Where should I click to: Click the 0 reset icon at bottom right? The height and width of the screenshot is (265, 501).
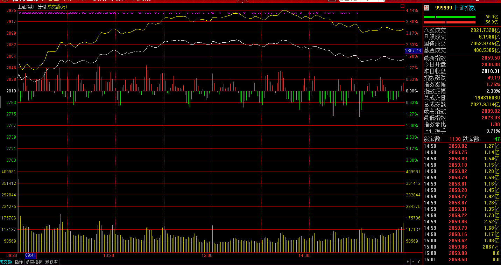click(419, 262)
